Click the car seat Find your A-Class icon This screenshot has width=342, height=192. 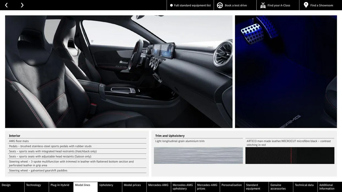pyautogui.click(x=263, y=5)
